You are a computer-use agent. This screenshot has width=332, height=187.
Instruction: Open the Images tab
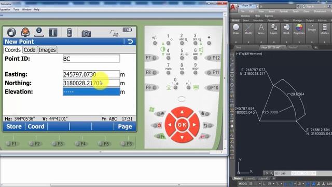[x=47, y=50]
